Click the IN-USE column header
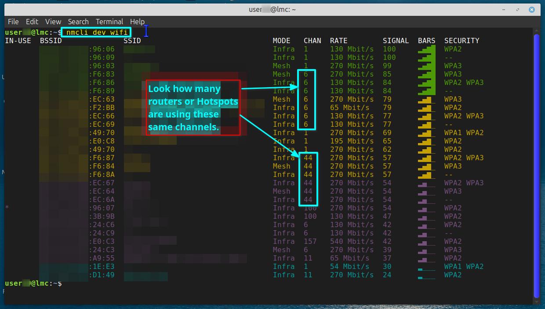 (18, 40)
